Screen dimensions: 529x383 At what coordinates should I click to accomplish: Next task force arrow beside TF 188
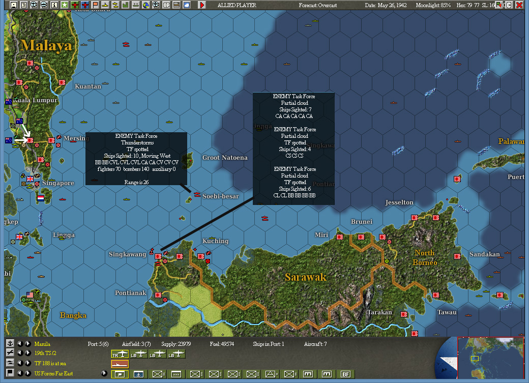(27, 363)
